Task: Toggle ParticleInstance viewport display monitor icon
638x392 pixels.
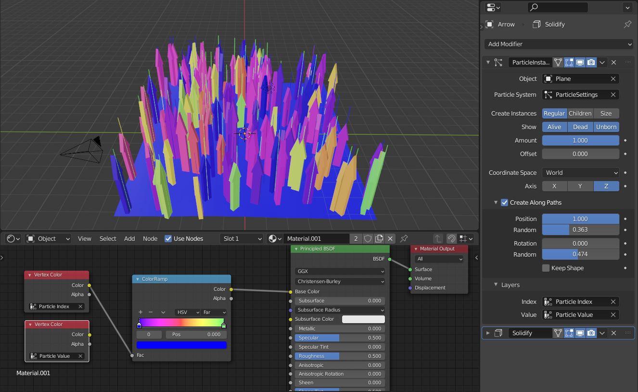Action: click(x=580, y=62)
